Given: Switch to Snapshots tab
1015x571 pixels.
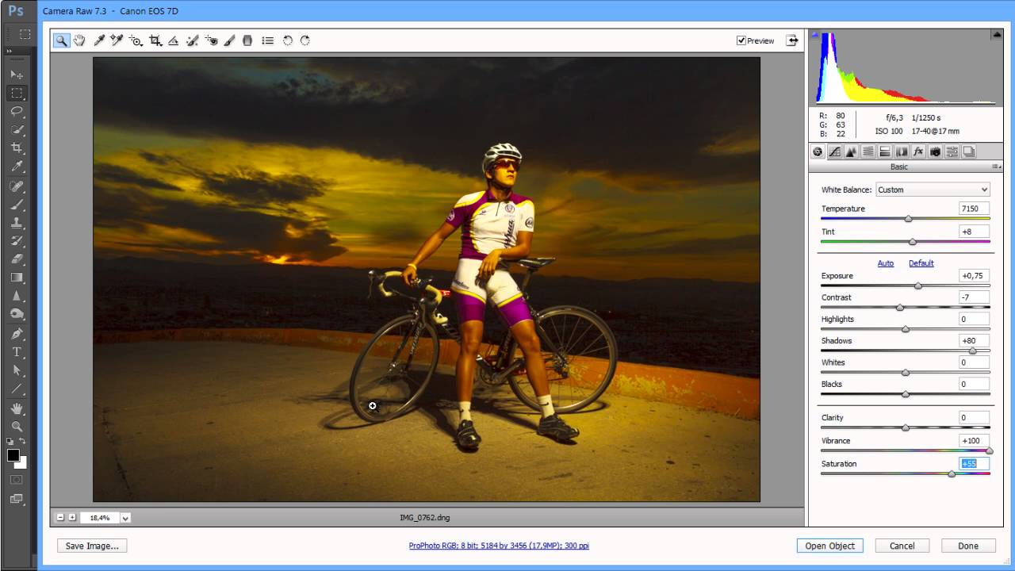Looking at the screenshot, I should point(969,151).
